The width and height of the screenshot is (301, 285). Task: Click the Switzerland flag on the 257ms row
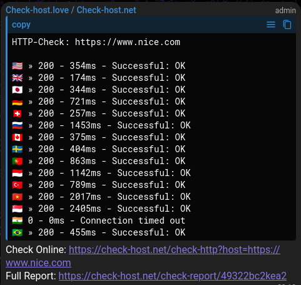point(18,113)
